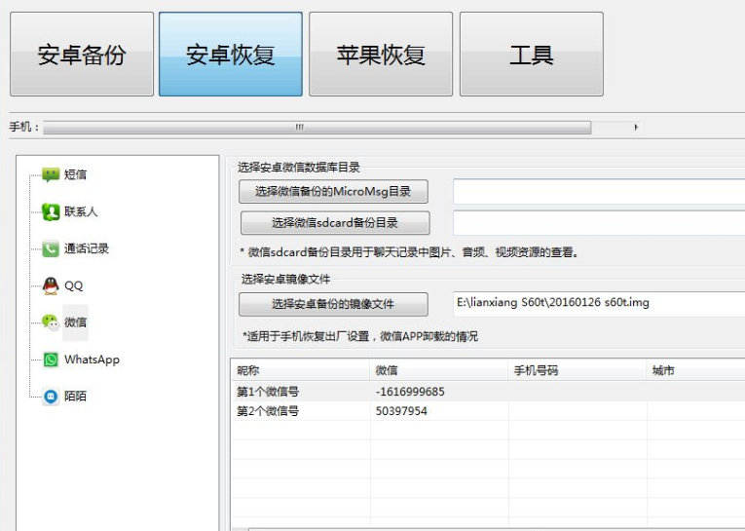Select 陌陌 label in the tree
The width and height of the screenshot is (745, 531).
[76, 396]
